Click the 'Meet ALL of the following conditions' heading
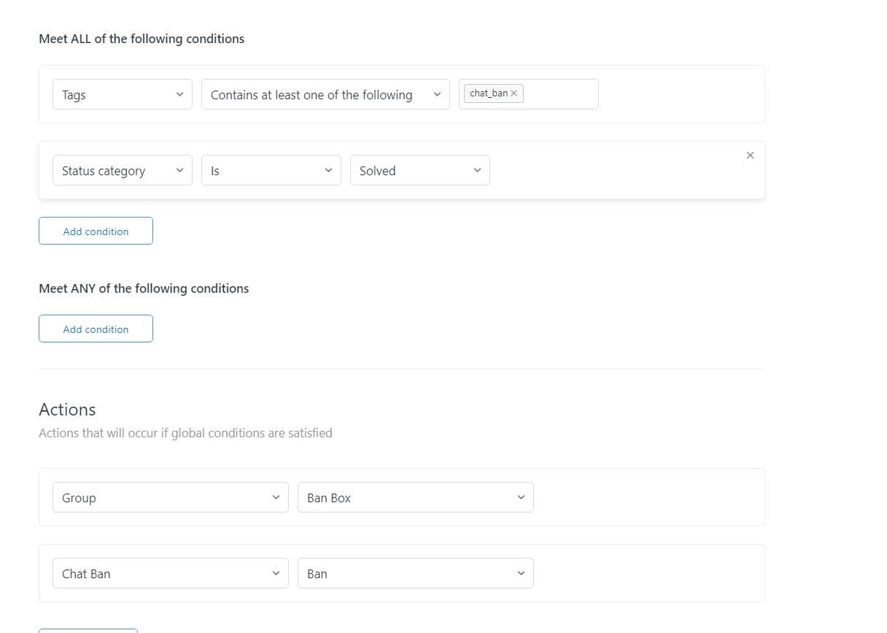Image resolution: width=887 pixels, height=633 pixels. tap(142, 39)
